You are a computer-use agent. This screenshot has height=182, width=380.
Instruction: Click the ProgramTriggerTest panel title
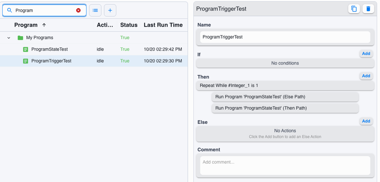pyautogui.click(x=221, y=9)
